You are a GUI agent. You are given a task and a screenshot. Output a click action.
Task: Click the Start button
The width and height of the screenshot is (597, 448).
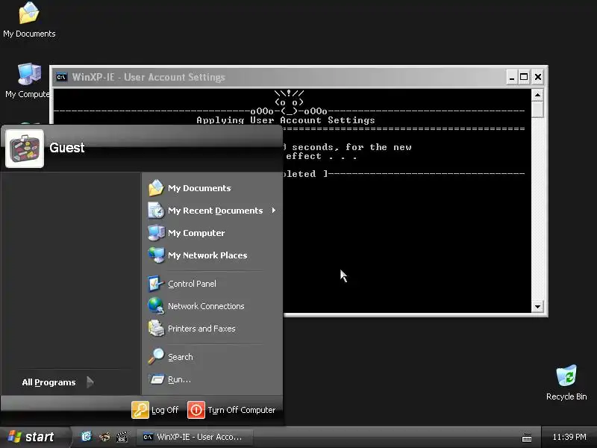click(x=34, y=437)
